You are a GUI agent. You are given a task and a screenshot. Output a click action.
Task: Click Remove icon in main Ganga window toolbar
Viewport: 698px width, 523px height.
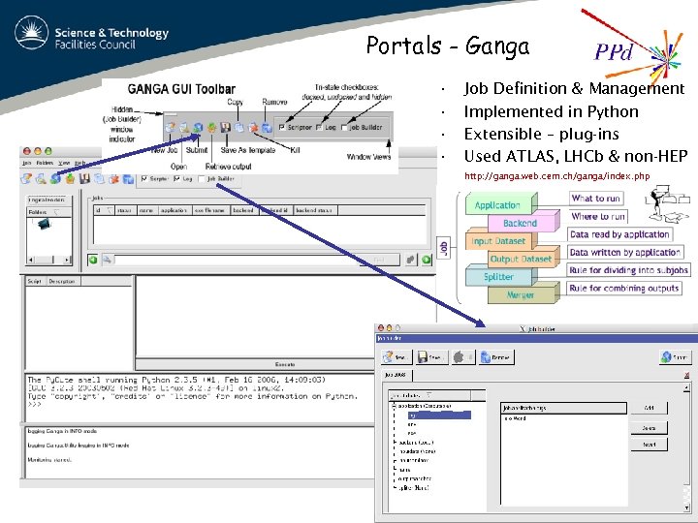tap(128, 179)
